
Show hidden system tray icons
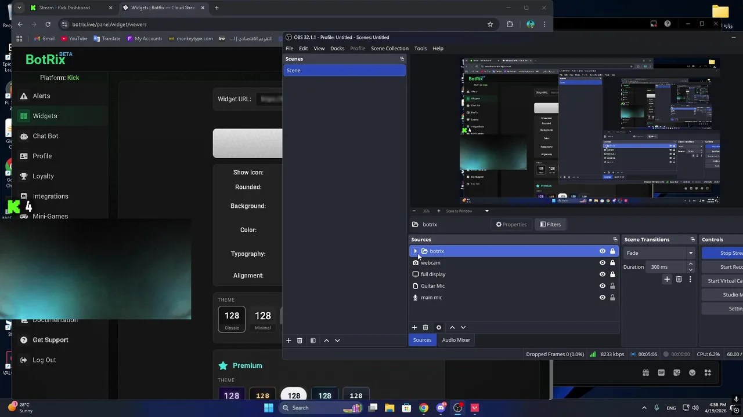point(644,408)
